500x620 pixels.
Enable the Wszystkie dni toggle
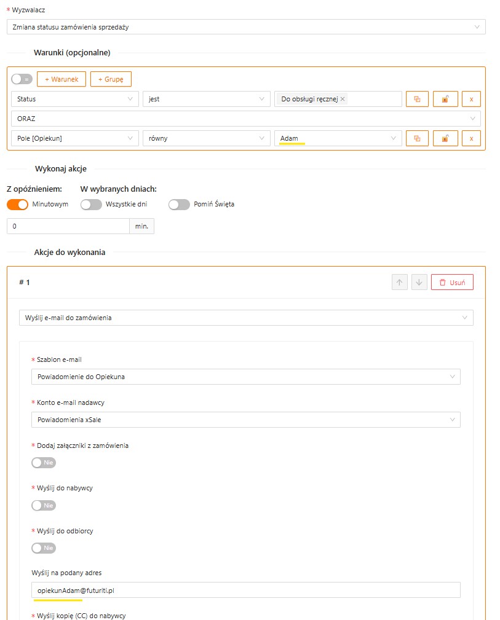coord(91,204)
